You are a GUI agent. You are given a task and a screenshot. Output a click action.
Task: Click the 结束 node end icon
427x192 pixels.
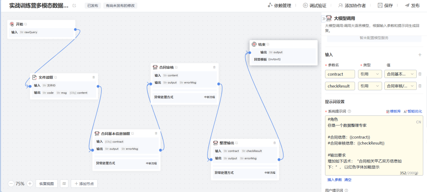point(254,44)
